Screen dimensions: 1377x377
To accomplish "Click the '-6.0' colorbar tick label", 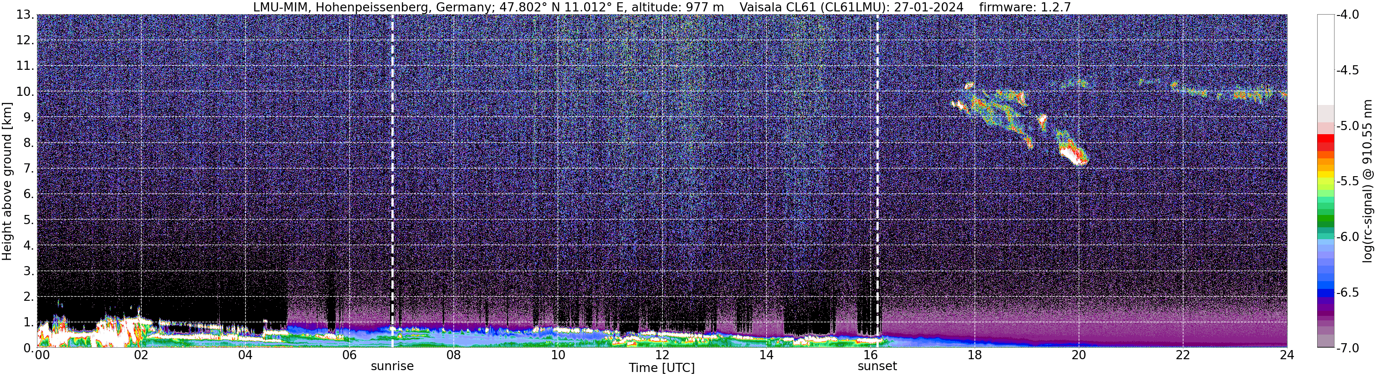I will point(1348,237).
